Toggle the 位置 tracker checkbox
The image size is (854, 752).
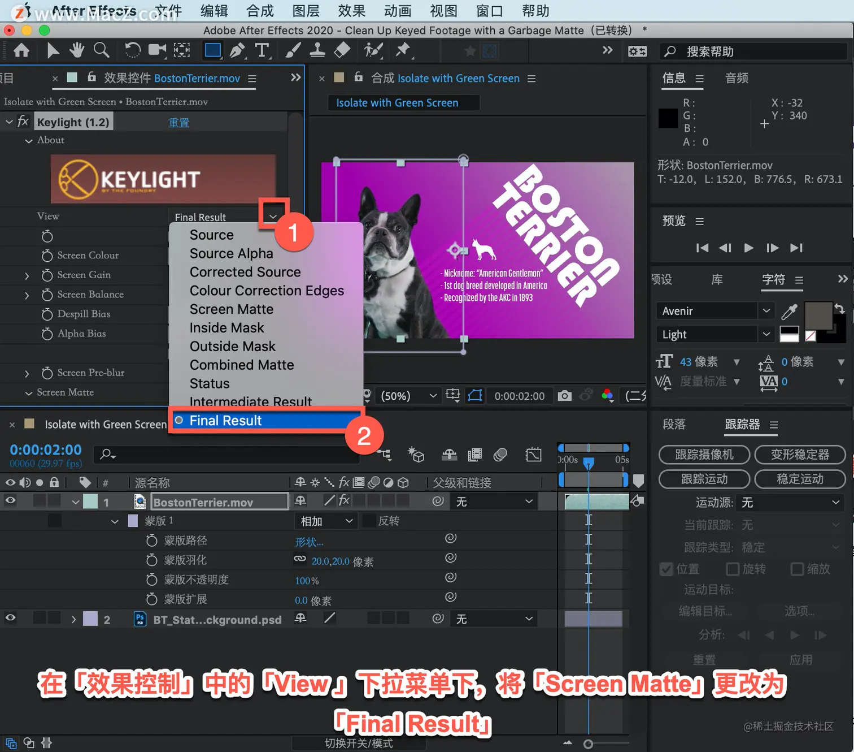(x=666, y=569)
